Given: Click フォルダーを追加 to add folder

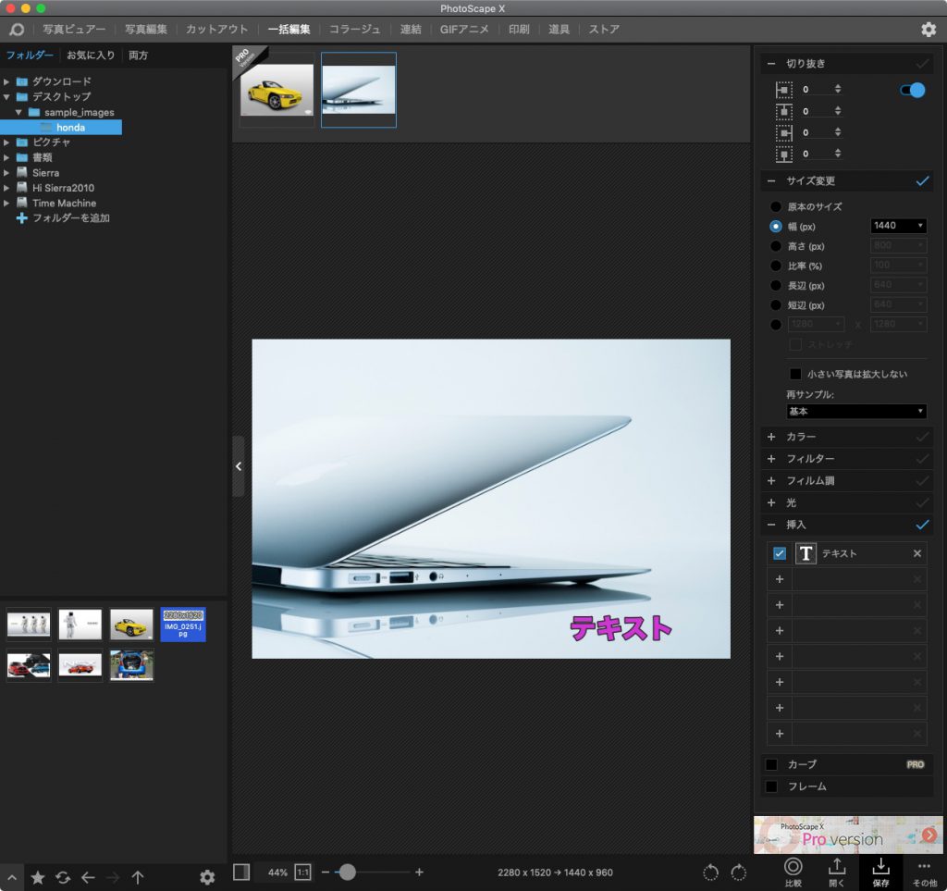Looking at the screenshot, I should point(70,218).
